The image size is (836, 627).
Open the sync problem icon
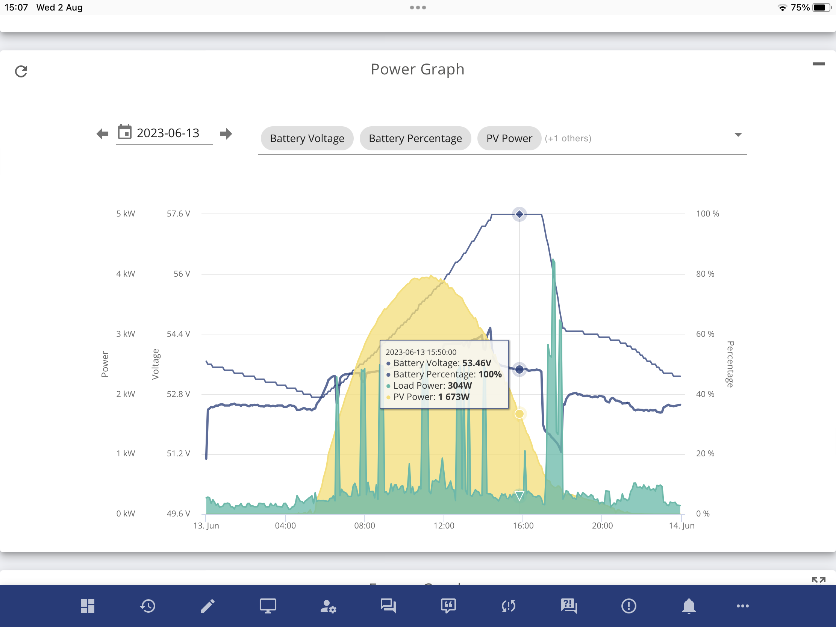[508, 606]
